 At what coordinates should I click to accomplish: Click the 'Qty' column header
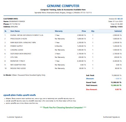click(93, 31)
